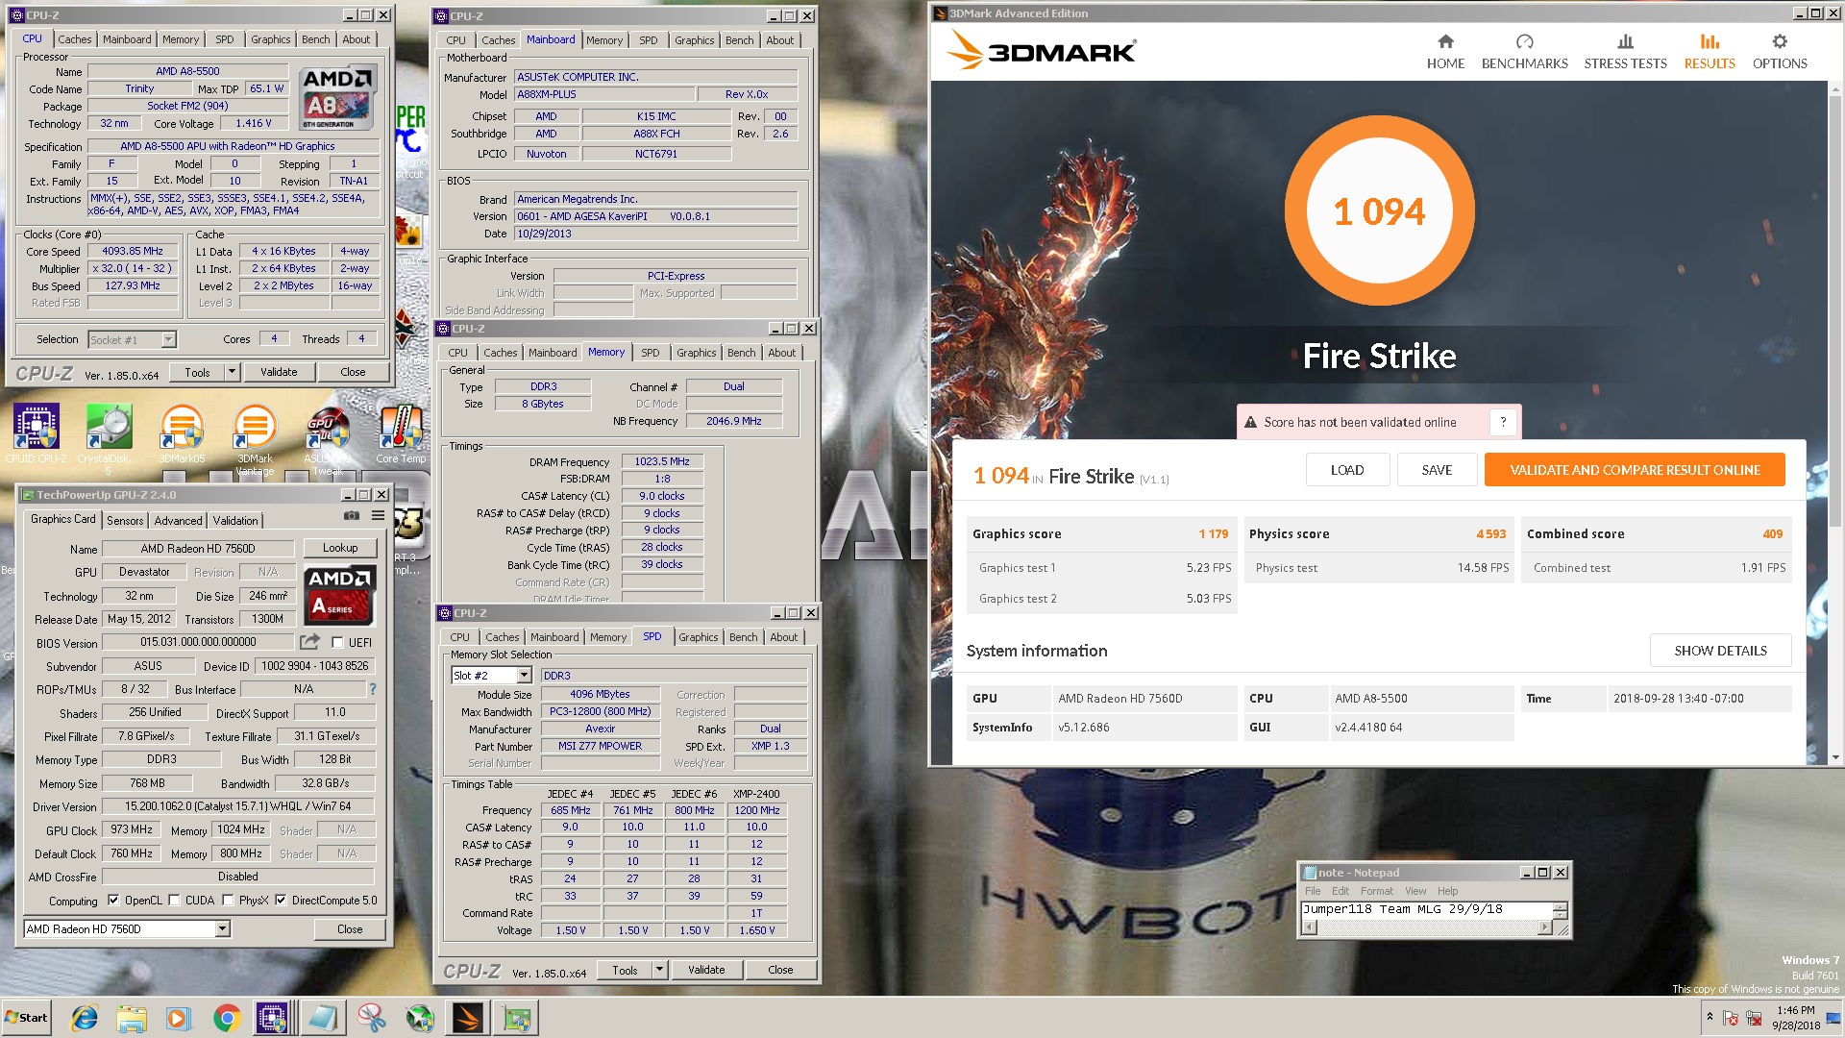
Task: Click the LOAD button in 3DMark
Action: pos(1346,470)
